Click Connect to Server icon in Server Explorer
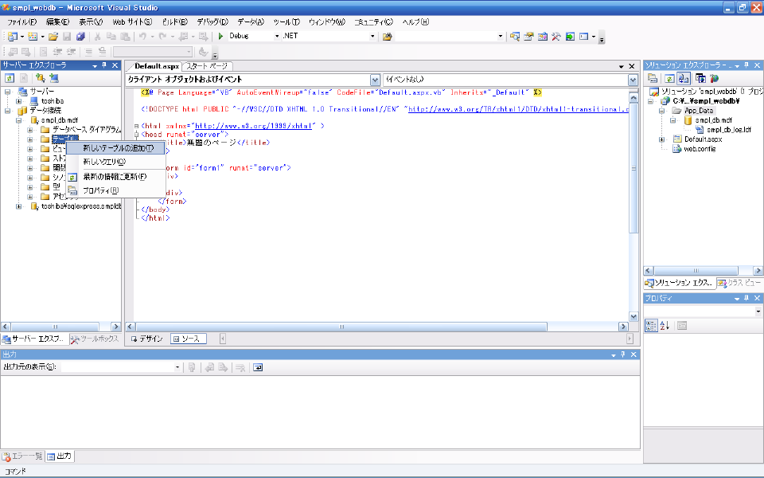The width and height of the screenshot is (764, 478). tap(54, 78)
